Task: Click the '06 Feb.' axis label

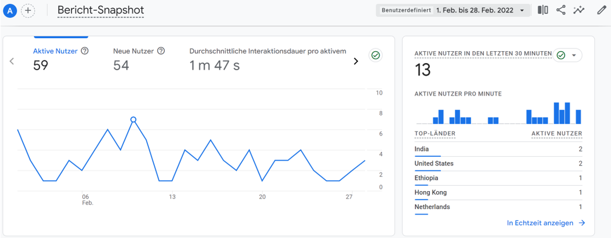Action: (87, 199)
